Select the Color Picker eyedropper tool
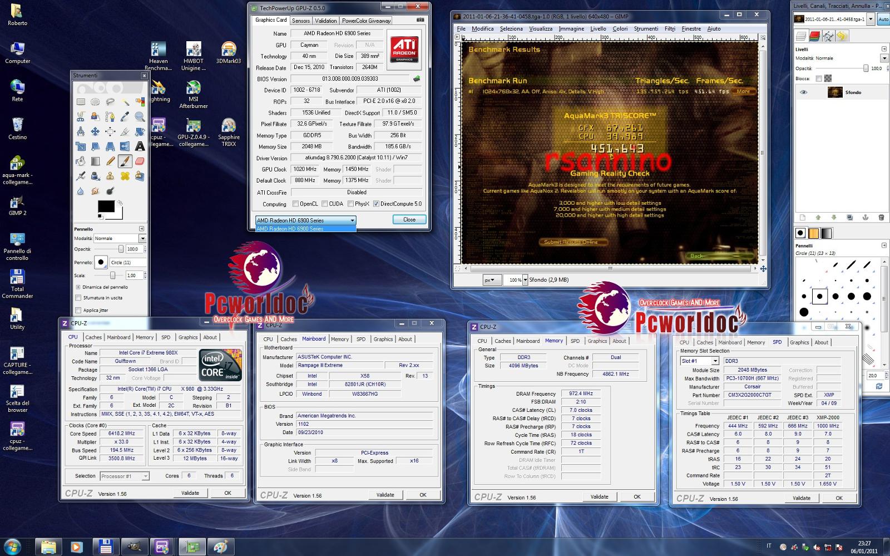890x556 pixels. [125, 117]
